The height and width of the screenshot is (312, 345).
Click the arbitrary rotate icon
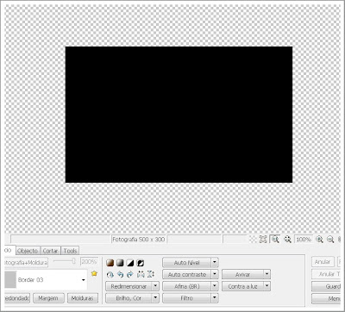tap(110, 275)
